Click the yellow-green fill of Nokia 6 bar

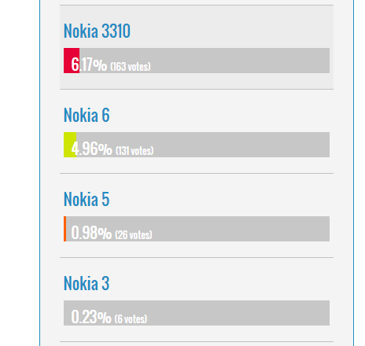point(70,145)
